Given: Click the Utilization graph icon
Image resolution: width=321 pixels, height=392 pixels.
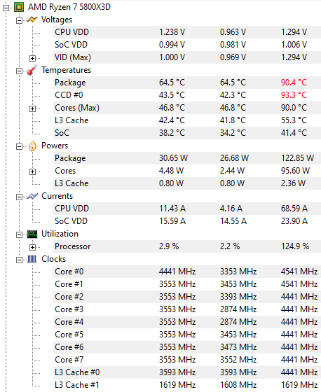Looking at the screenshot, I should coord(32,234).
